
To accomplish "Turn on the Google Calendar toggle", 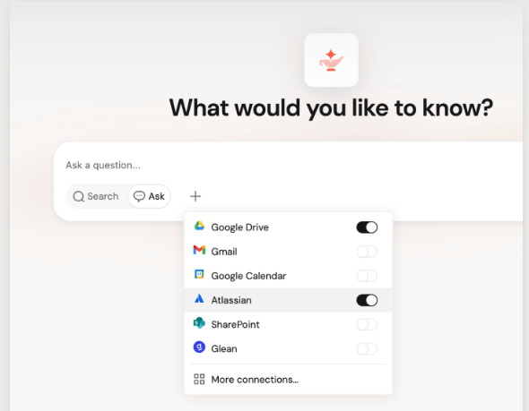I will [367, 276].
